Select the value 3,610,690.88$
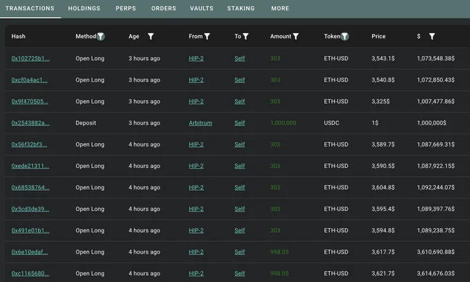This screenshot has height=282, width=470. pos(436,252)
